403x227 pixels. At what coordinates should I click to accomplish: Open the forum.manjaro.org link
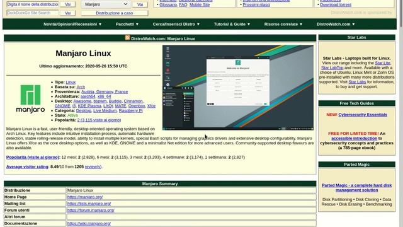[x=91, y=210]
